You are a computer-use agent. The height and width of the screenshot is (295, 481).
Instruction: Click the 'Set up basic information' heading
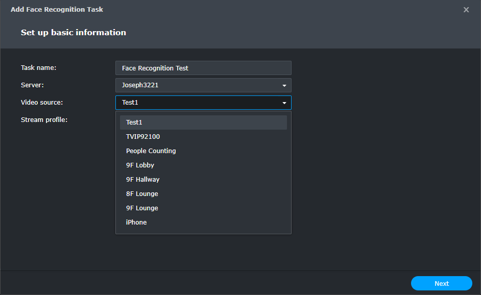click(x=74, y=33)
